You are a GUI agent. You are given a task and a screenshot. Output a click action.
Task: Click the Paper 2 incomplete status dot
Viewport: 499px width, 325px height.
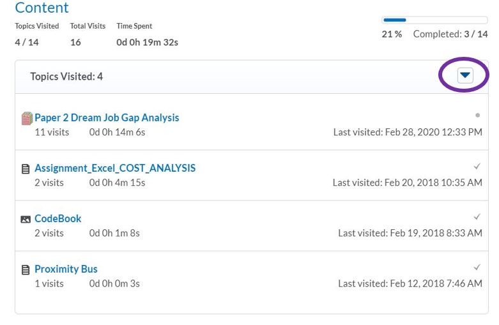click(477, 116)
